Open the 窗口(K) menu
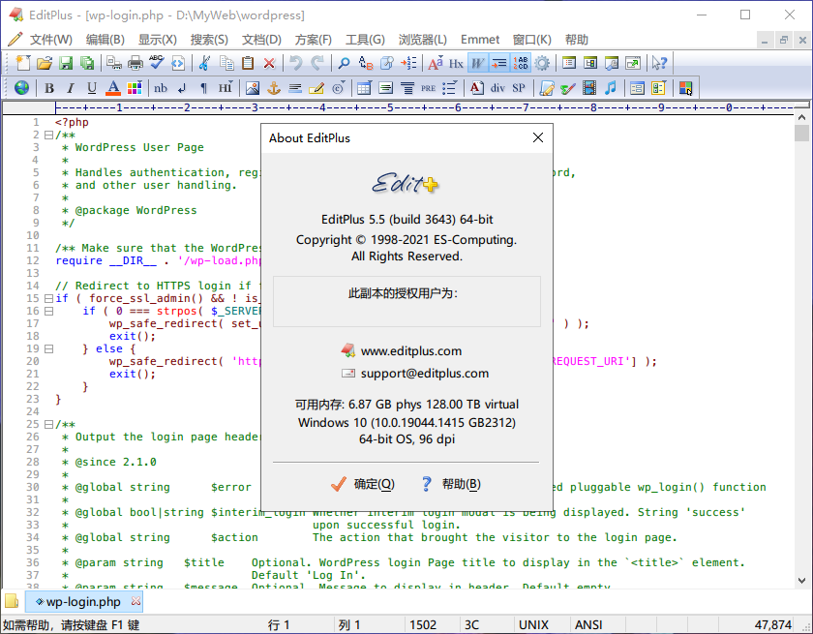Image resolution: width=813 pixels, height=634 pixels. point(532,40)
